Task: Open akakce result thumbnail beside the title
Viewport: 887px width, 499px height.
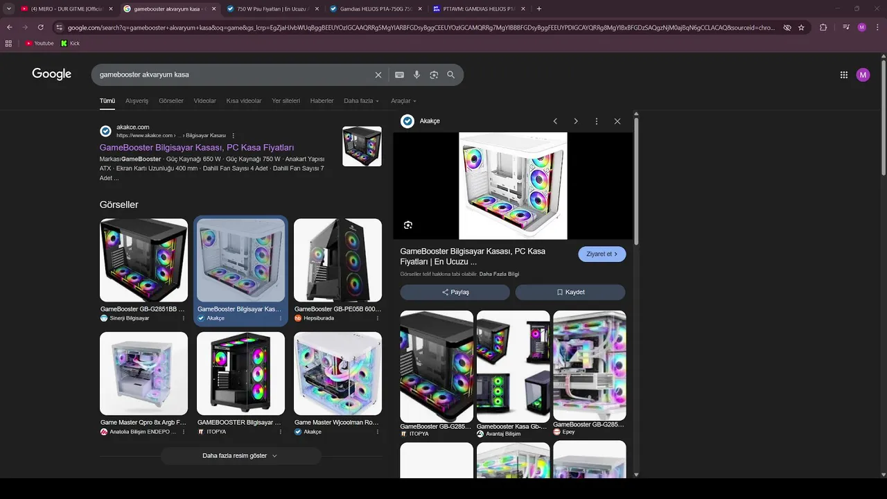Action: (362, 146)
